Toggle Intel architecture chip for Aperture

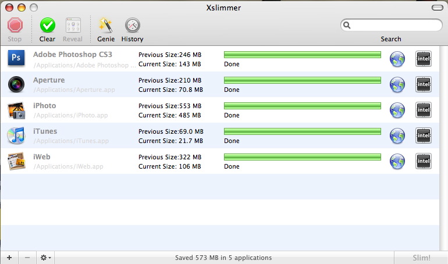tap(423, 84)
